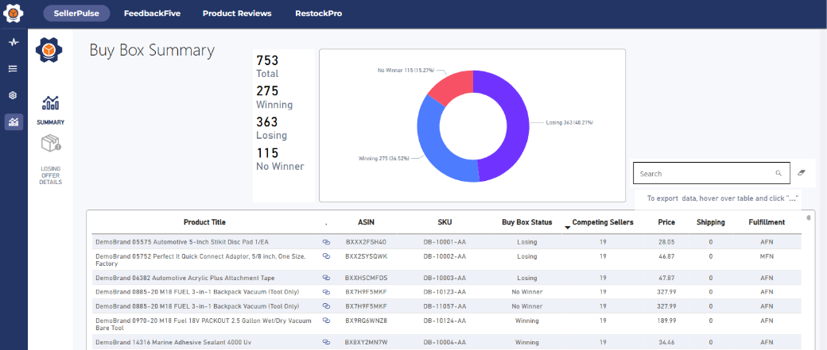The width and height of the screenshot is (827, 350).
Task: Open the Product Reviews tab
Action: pos(237,13)
